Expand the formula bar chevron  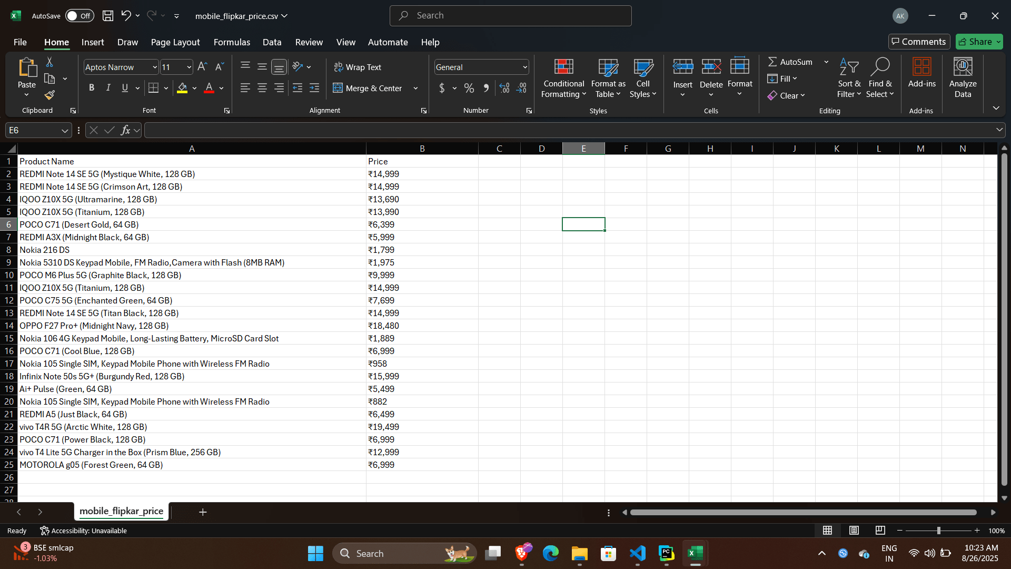pos(999,130)
